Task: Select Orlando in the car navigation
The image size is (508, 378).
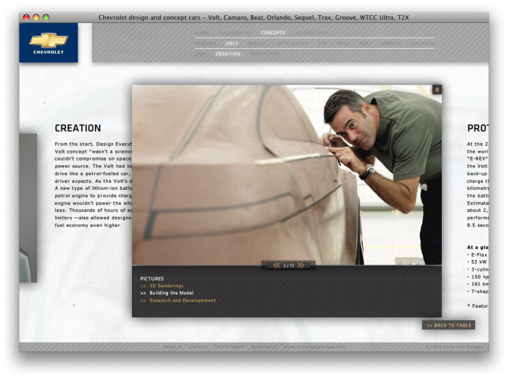Action: point(422,43)
